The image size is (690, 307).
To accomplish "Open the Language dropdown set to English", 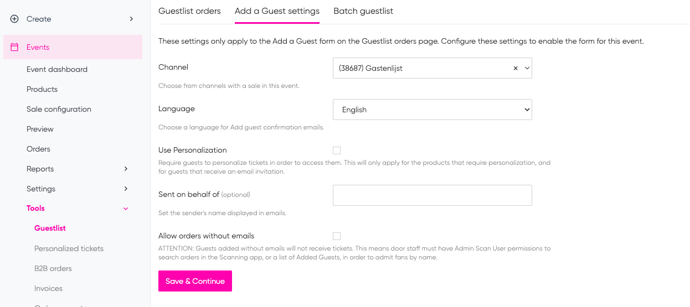I will tap(432, 110).
